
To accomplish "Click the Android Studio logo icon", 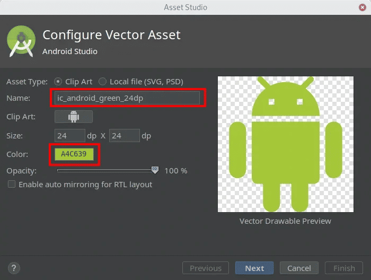I will tap(21, 41).
